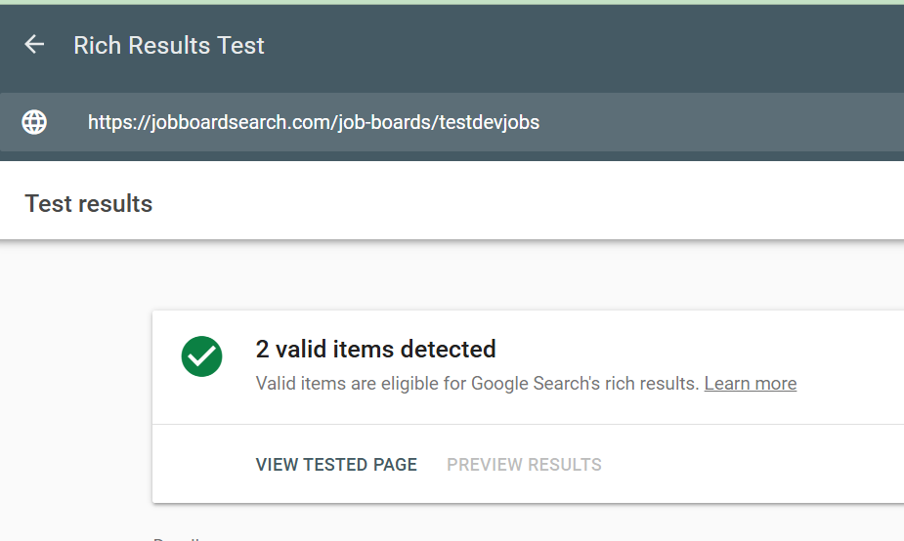This screenshot has width=904, height=541.
Task: Click the Test results heading
Action: point(89,204)
